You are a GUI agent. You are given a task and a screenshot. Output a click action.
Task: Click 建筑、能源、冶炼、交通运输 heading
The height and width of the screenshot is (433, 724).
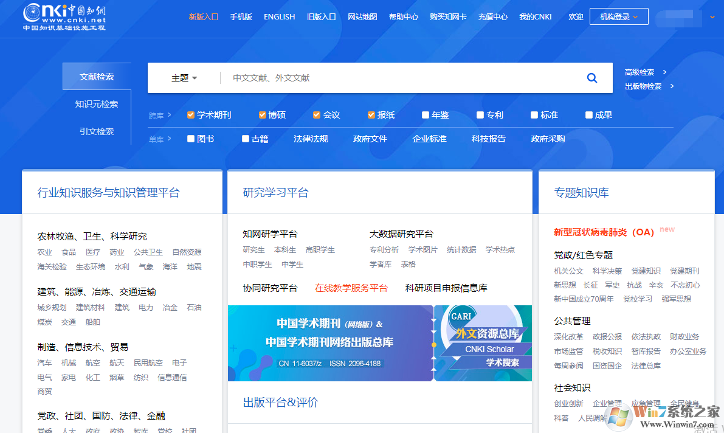pyautogui.click(x=97, y=291)
